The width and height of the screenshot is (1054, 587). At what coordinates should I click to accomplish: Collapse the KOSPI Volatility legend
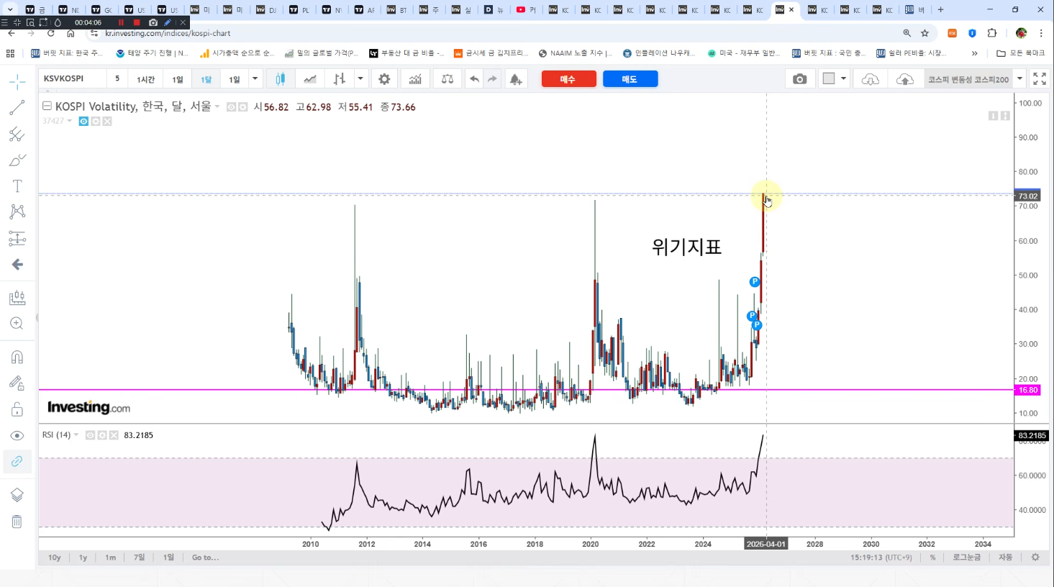(47, 106)
